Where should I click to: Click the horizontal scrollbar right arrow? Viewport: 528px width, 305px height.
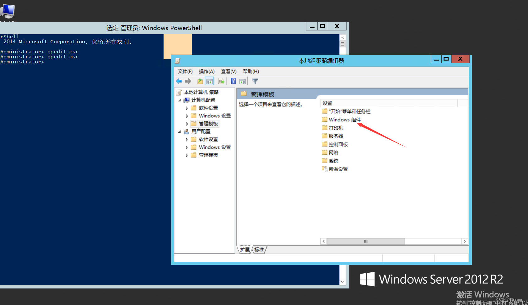pos(465,241)
